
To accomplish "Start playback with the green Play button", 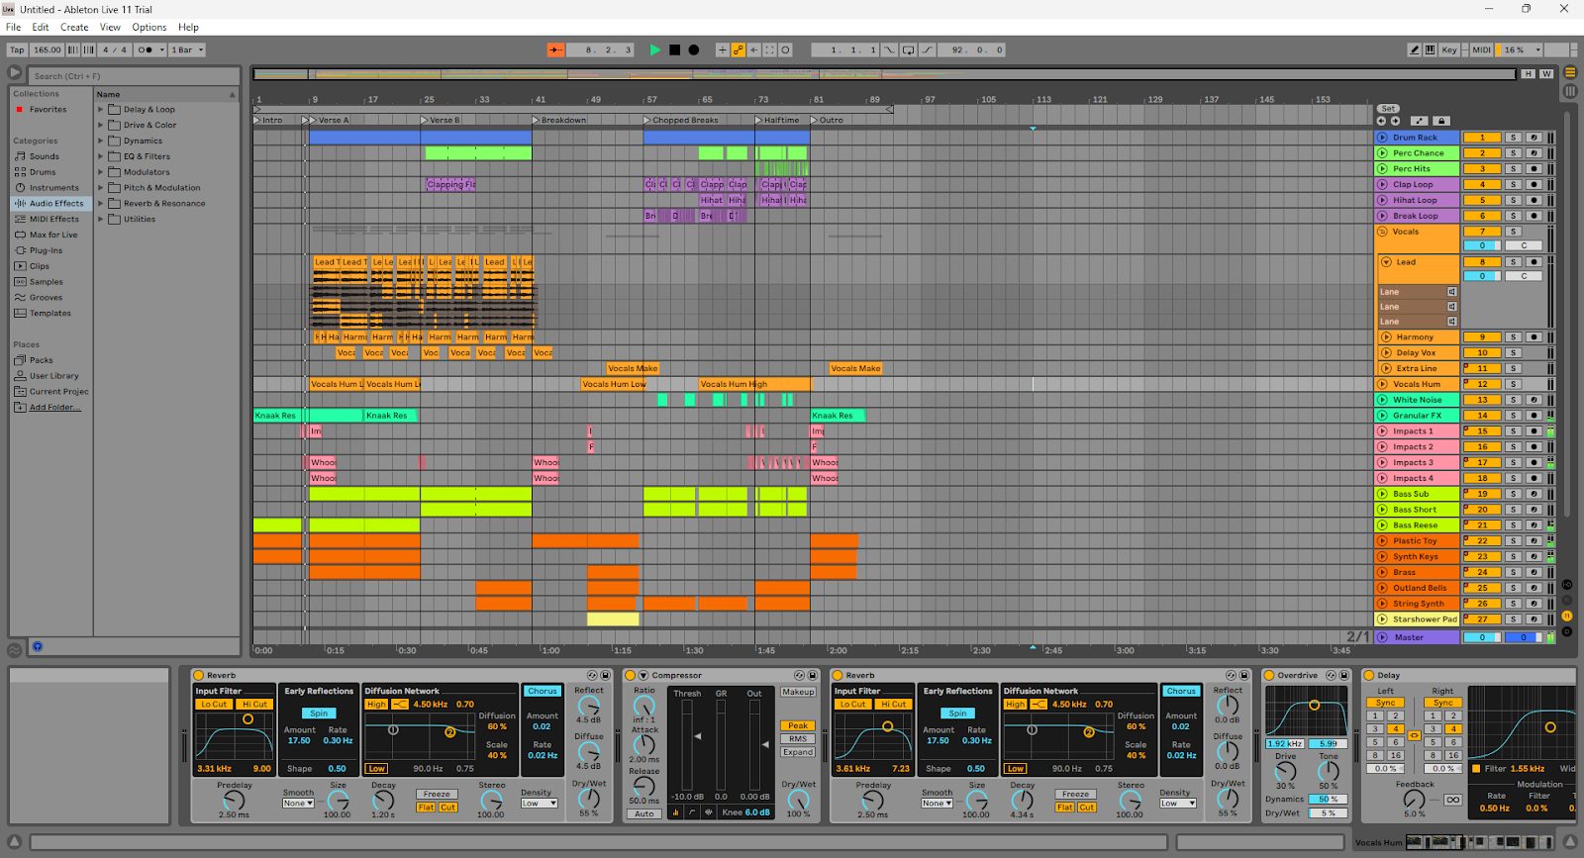I will pos(654,49).
